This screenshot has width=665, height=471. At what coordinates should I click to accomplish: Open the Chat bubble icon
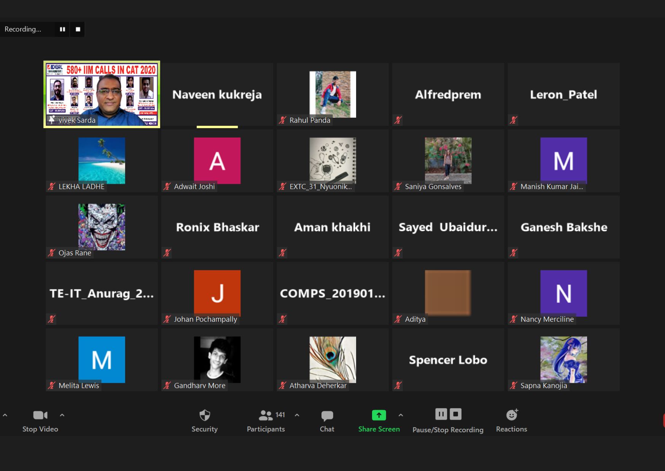(x=327, y=416)
